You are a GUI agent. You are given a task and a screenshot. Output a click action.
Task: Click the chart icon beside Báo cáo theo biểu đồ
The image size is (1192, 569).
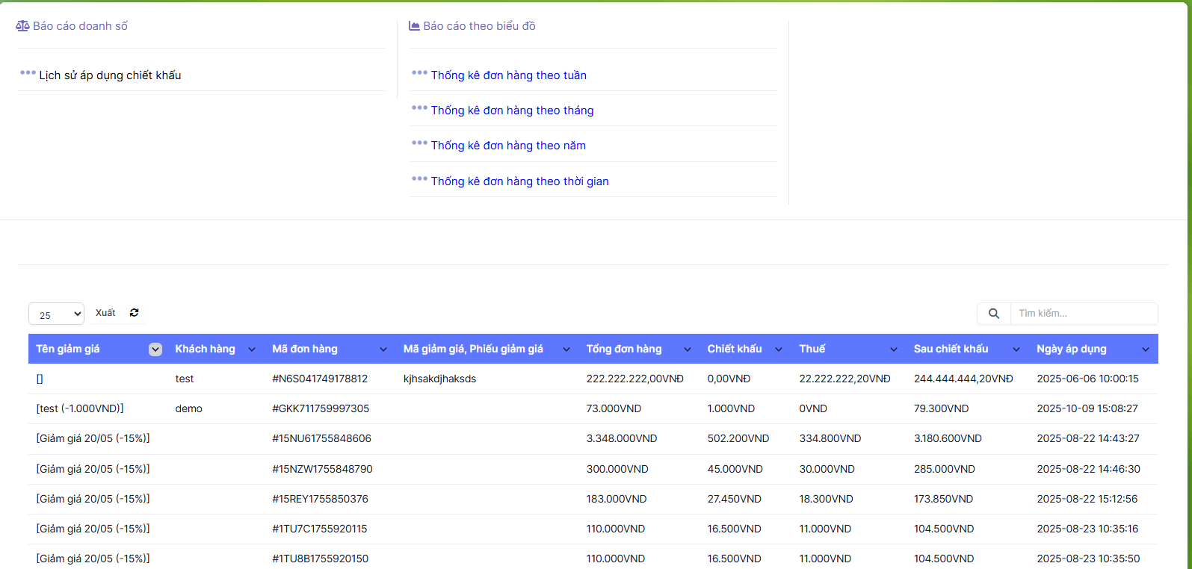pos(414,26)
